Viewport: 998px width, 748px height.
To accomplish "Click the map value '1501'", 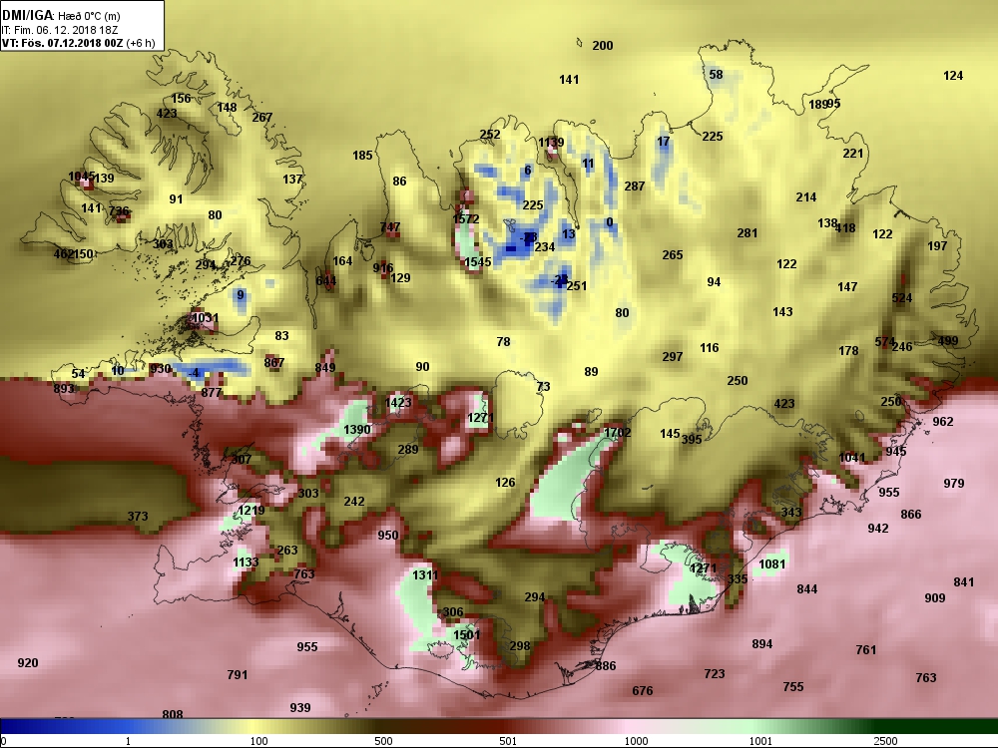I will (467, 634).
